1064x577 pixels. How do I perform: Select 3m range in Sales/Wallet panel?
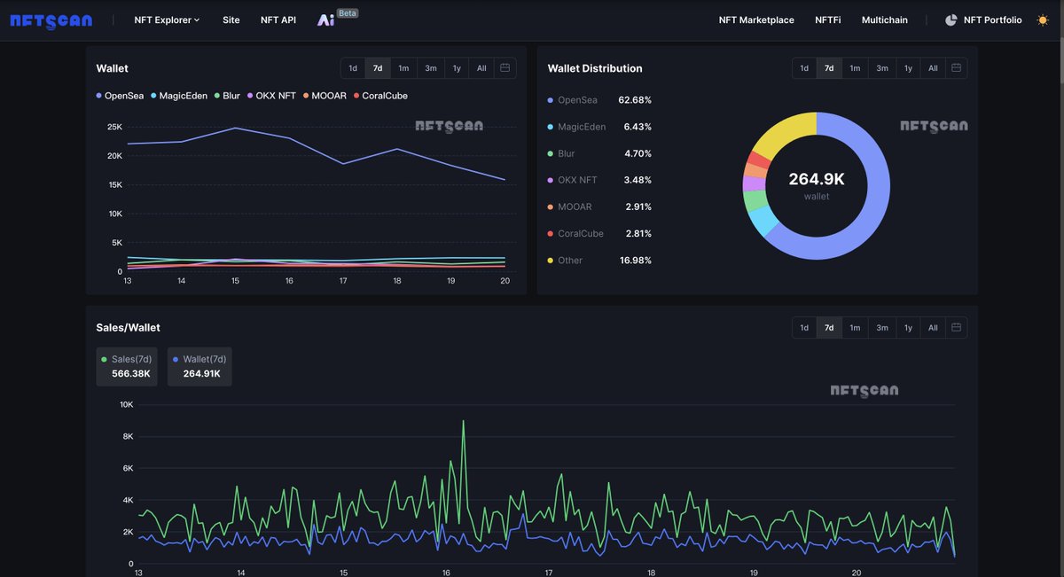882,327
